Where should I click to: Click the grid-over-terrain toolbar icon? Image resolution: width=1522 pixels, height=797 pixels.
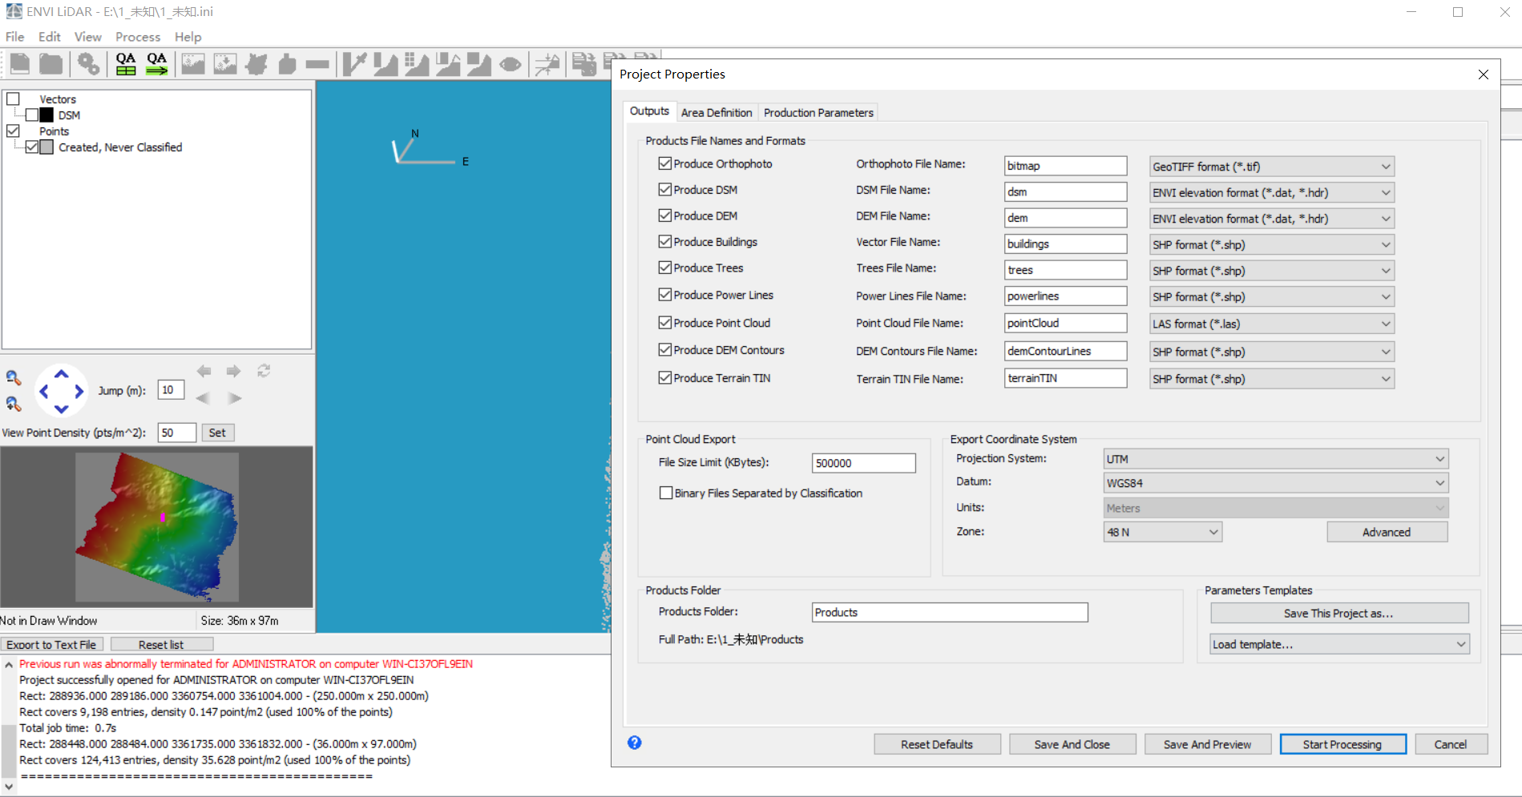coord(417,64)
